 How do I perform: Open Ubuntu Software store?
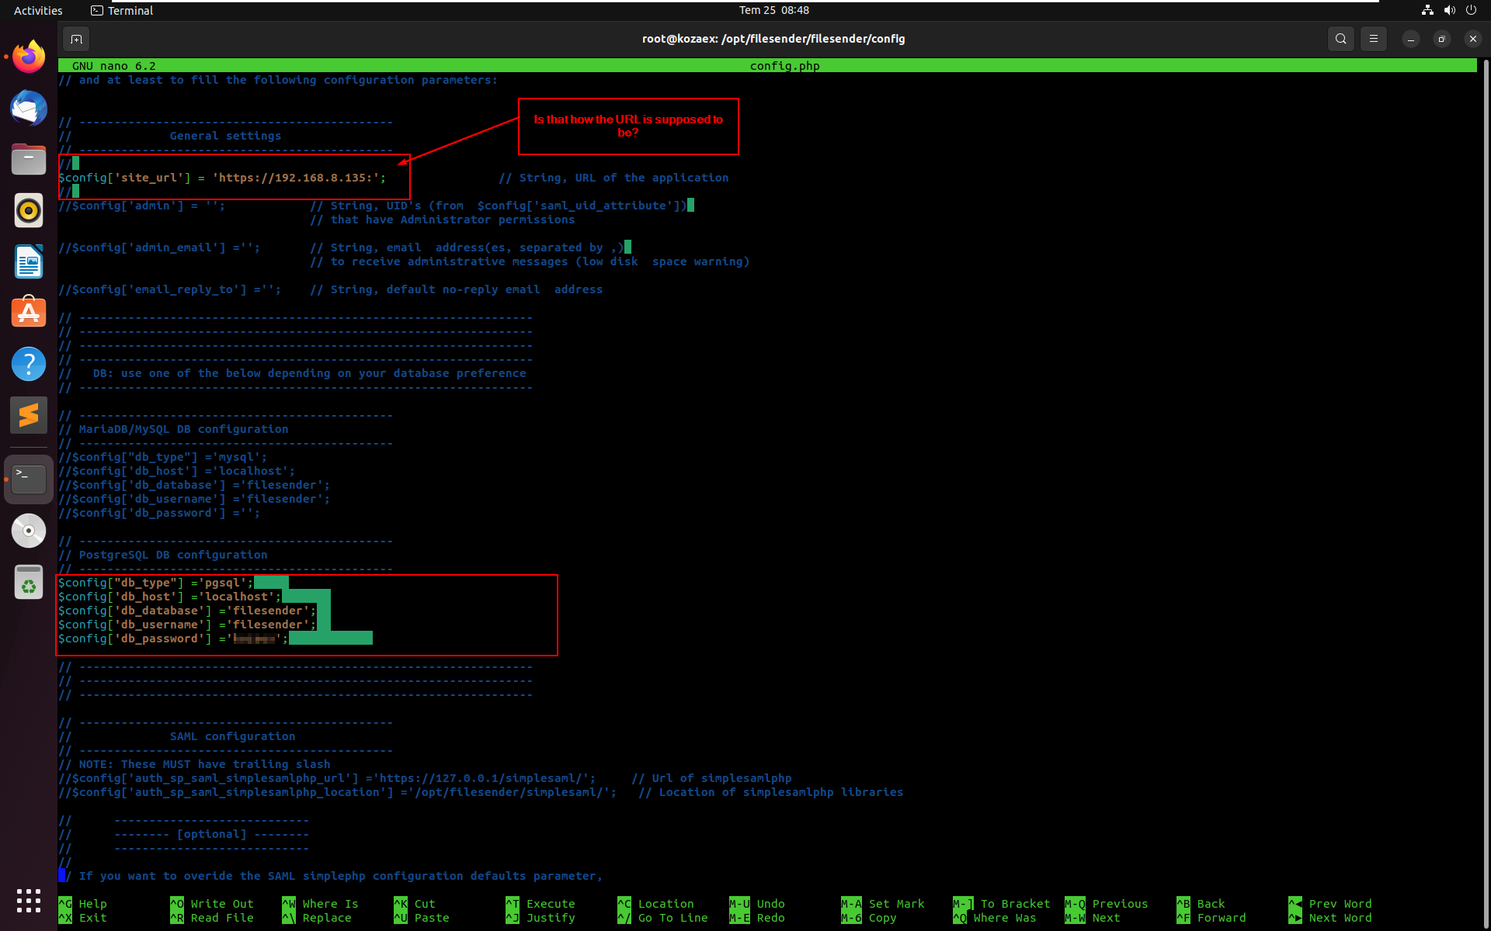click(28, 312)
